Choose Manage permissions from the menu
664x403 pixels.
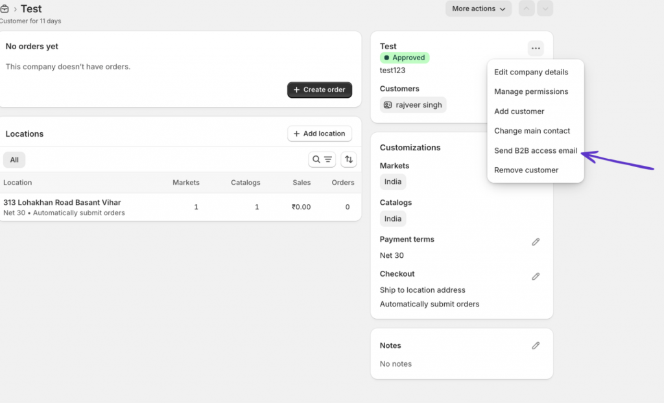pos(531,91)
